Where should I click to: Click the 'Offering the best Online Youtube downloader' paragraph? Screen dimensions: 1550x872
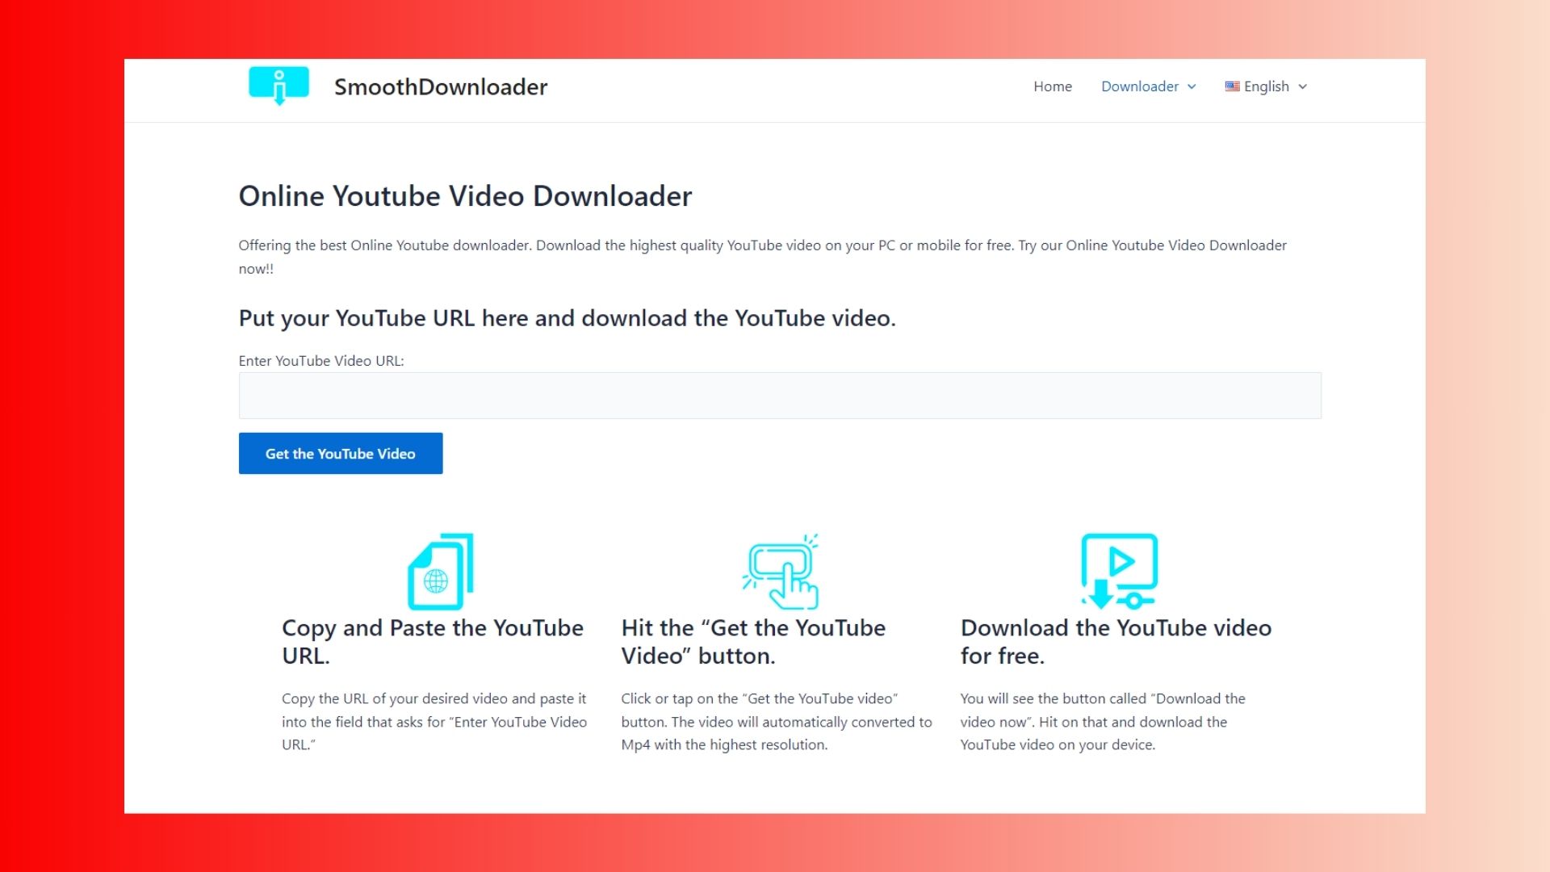(763, 257)
